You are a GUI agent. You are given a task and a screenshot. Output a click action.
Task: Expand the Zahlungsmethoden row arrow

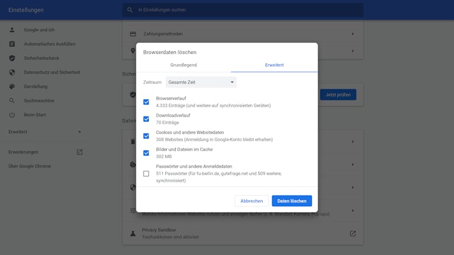tap(352, 34)
